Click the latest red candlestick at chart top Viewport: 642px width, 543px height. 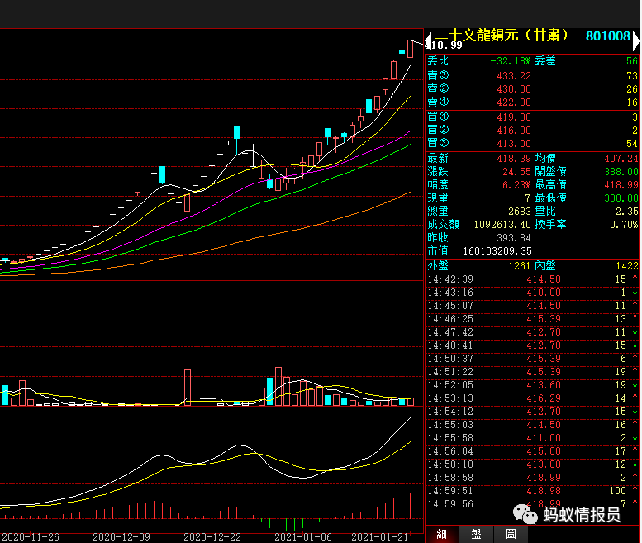[x=411, y=48]
